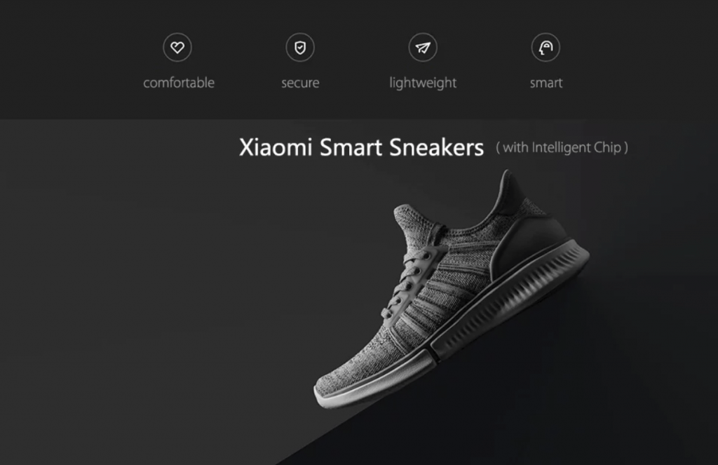Click the "secure" feature label
Screen dimensions: 718x465
pyautogui.click(x=300, y=83)
